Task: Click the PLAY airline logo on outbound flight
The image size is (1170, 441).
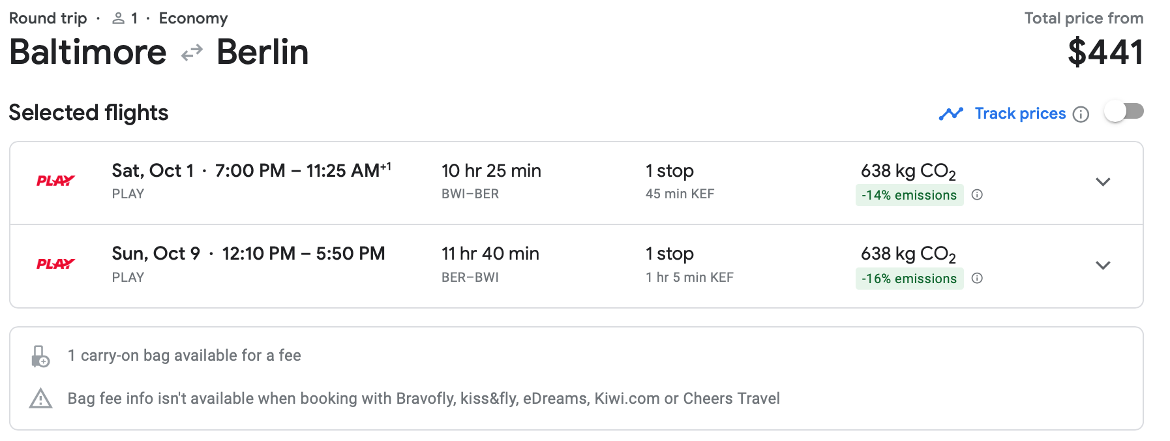Action: point(55,181)
